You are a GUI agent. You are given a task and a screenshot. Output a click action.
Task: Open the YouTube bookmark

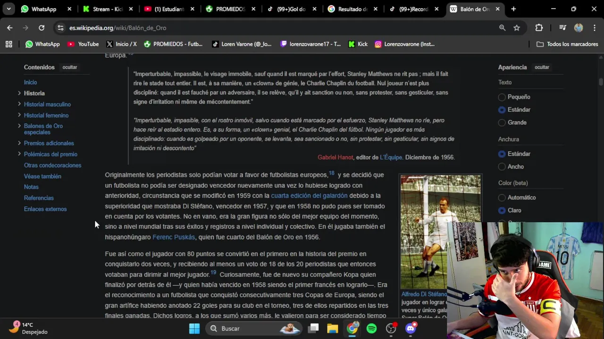point(83,44)
